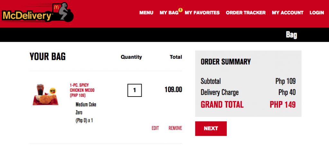This screenshot has width=329, height=148.
Task: Click the Medium Coke Zero option text
Action: pyautogui.click(x=86, y=108)
